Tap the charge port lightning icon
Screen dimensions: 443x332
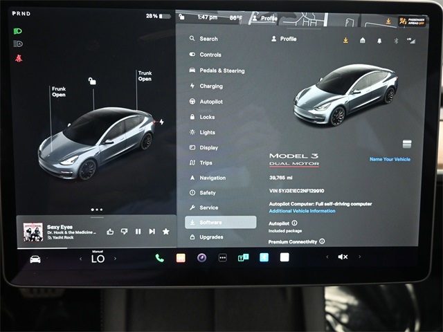[x=161, y=122]
